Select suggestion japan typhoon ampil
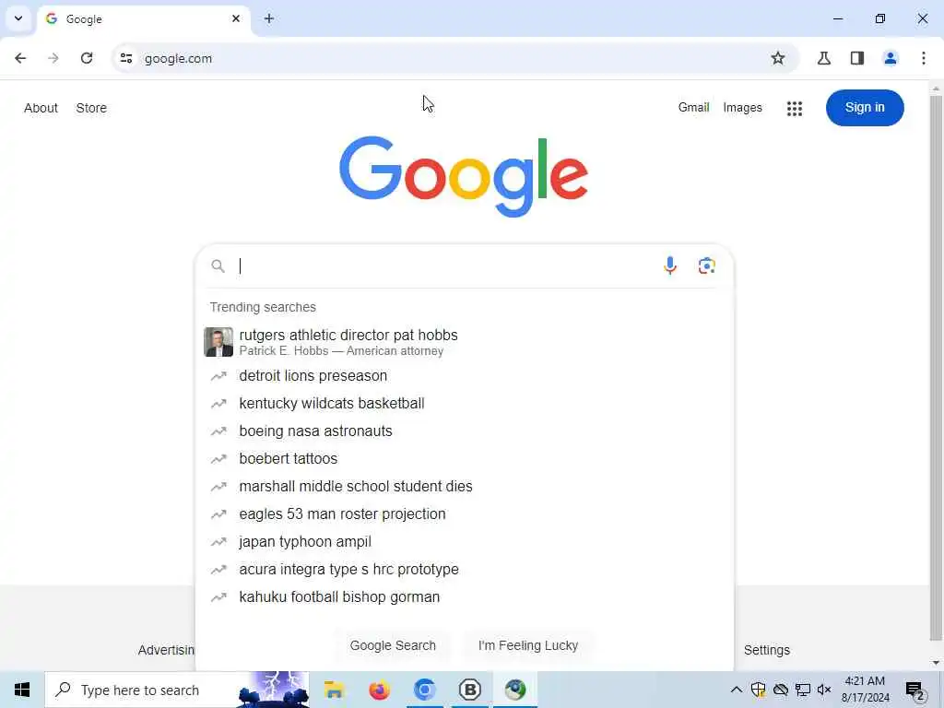The width and height of the screenshot is (944, 708). pos(465,542)
